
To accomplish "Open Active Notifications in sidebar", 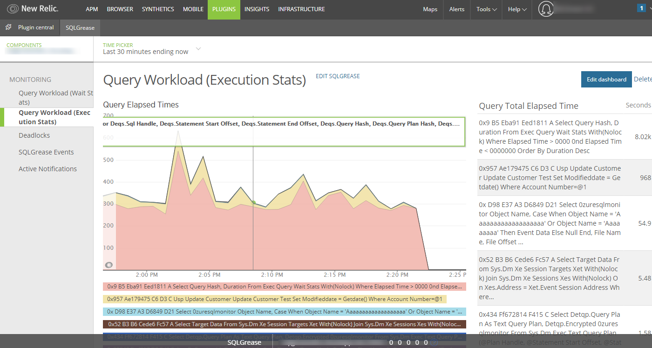I will (x=48, y=169).
